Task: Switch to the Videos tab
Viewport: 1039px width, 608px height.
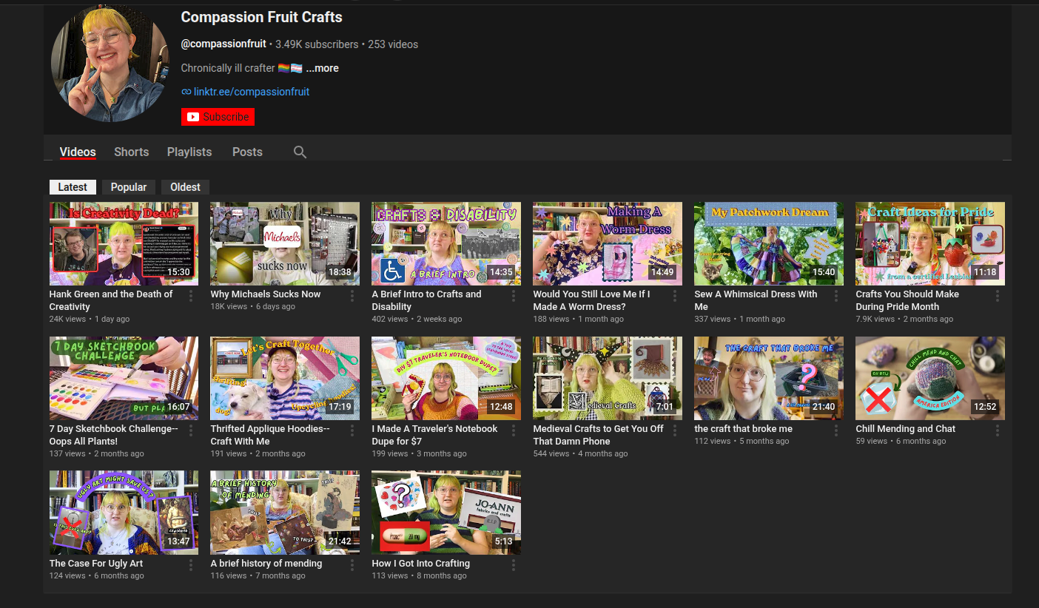Action: click(78, 152)
